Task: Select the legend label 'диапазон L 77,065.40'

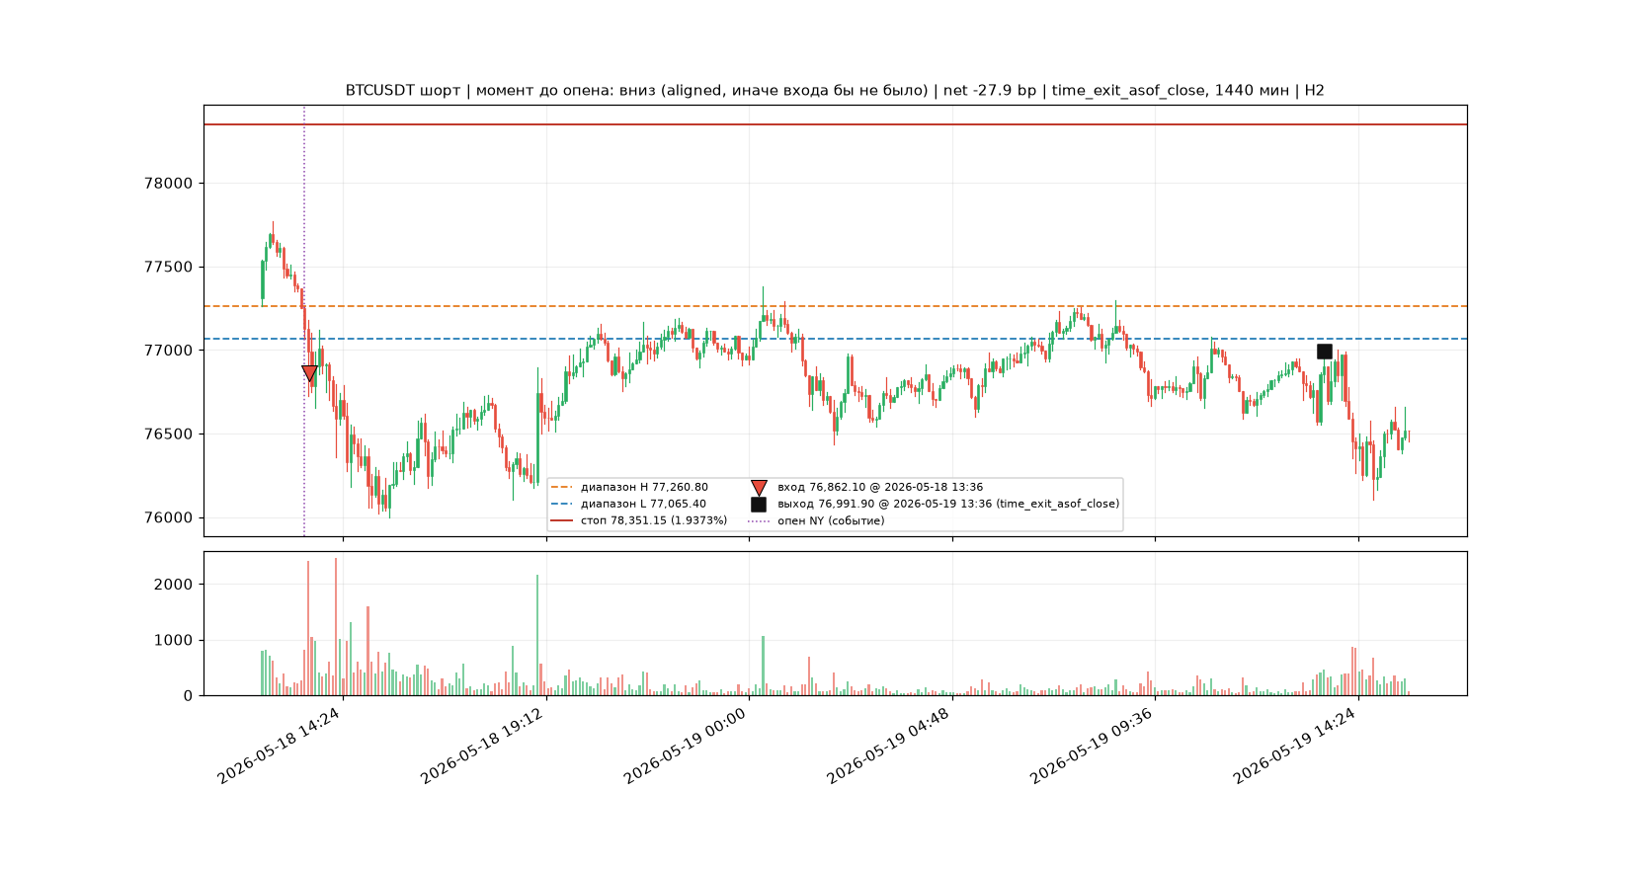Action: point(643,504)
